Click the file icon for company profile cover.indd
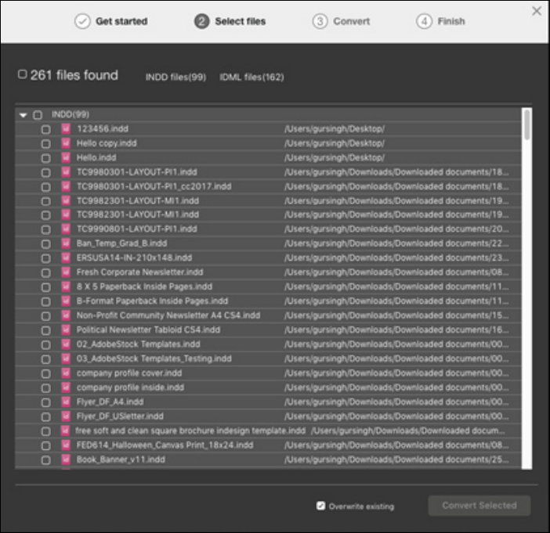550x533 pixels. click(x=66, y=373)
